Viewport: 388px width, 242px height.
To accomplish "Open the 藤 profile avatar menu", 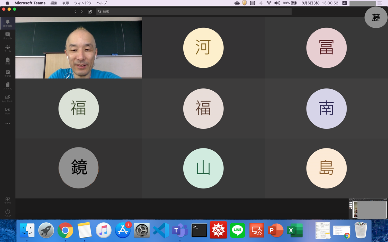I will 376,17.
